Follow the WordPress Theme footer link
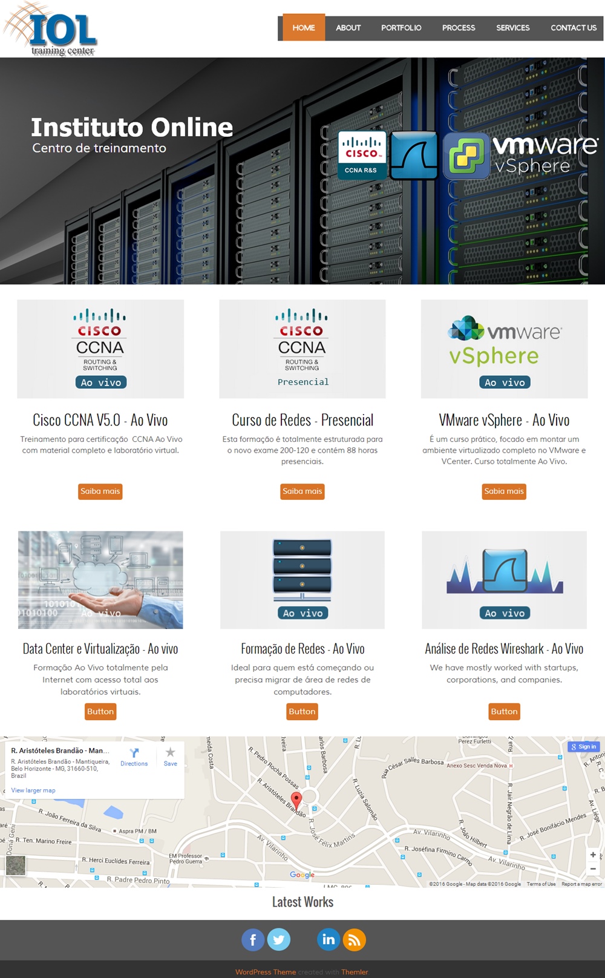 pyautogui.click(x=266, y=972)
